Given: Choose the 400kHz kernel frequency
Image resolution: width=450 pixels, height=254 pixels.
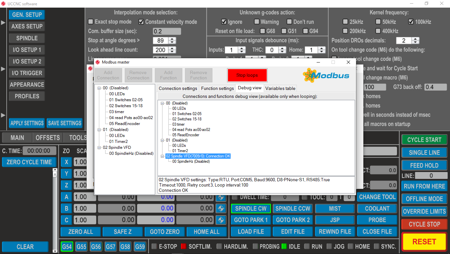Looking at the screenshot, I should tap(378, 31).
